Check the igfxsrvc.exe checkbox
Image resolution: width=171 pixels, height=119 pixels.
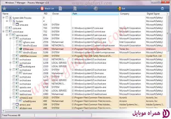(17, 42)
